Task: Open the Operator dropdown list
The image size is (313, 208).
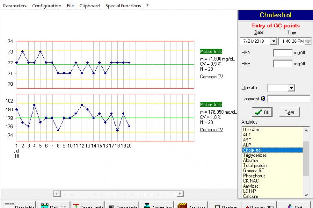Action: click(291, 88)
